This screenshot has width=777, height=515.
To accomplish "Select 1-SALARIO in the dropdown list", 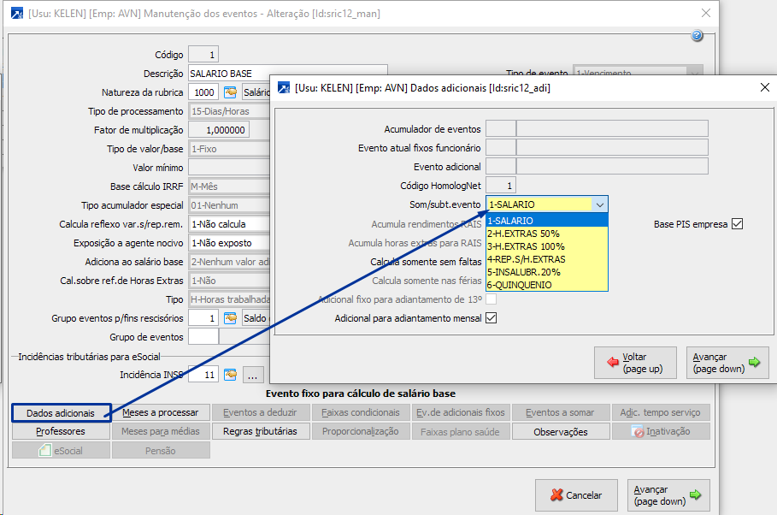I will pos(546,221).
